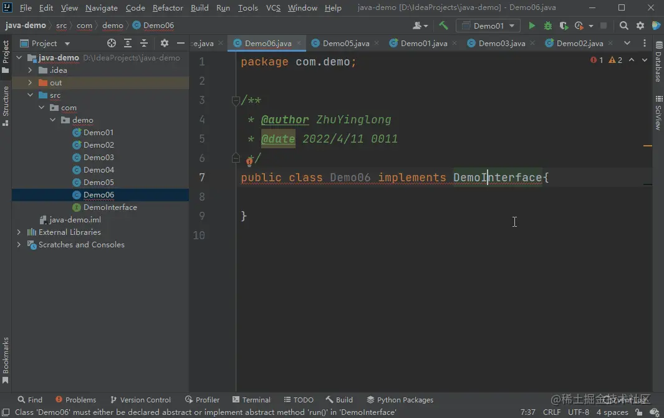Click the 4 spaces indent entry

[x=612, y=412]
